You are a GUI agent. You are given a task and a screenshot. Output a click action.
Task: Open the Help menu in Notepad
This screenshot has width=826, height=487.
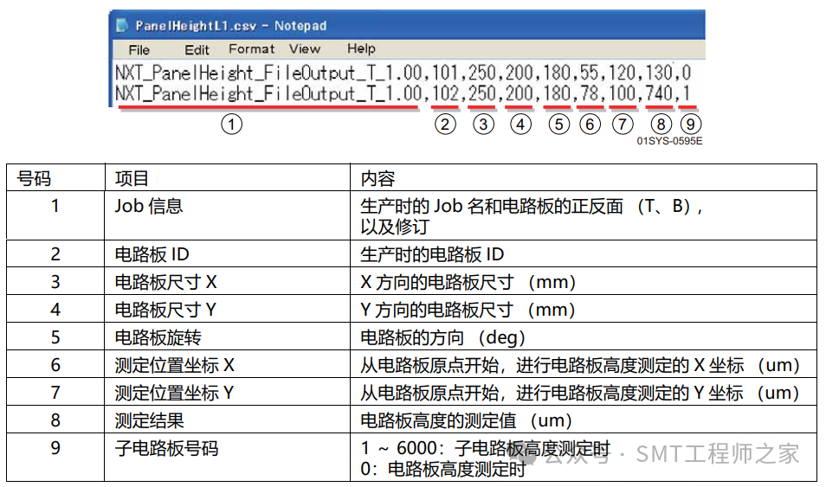(x=361, y=48)
